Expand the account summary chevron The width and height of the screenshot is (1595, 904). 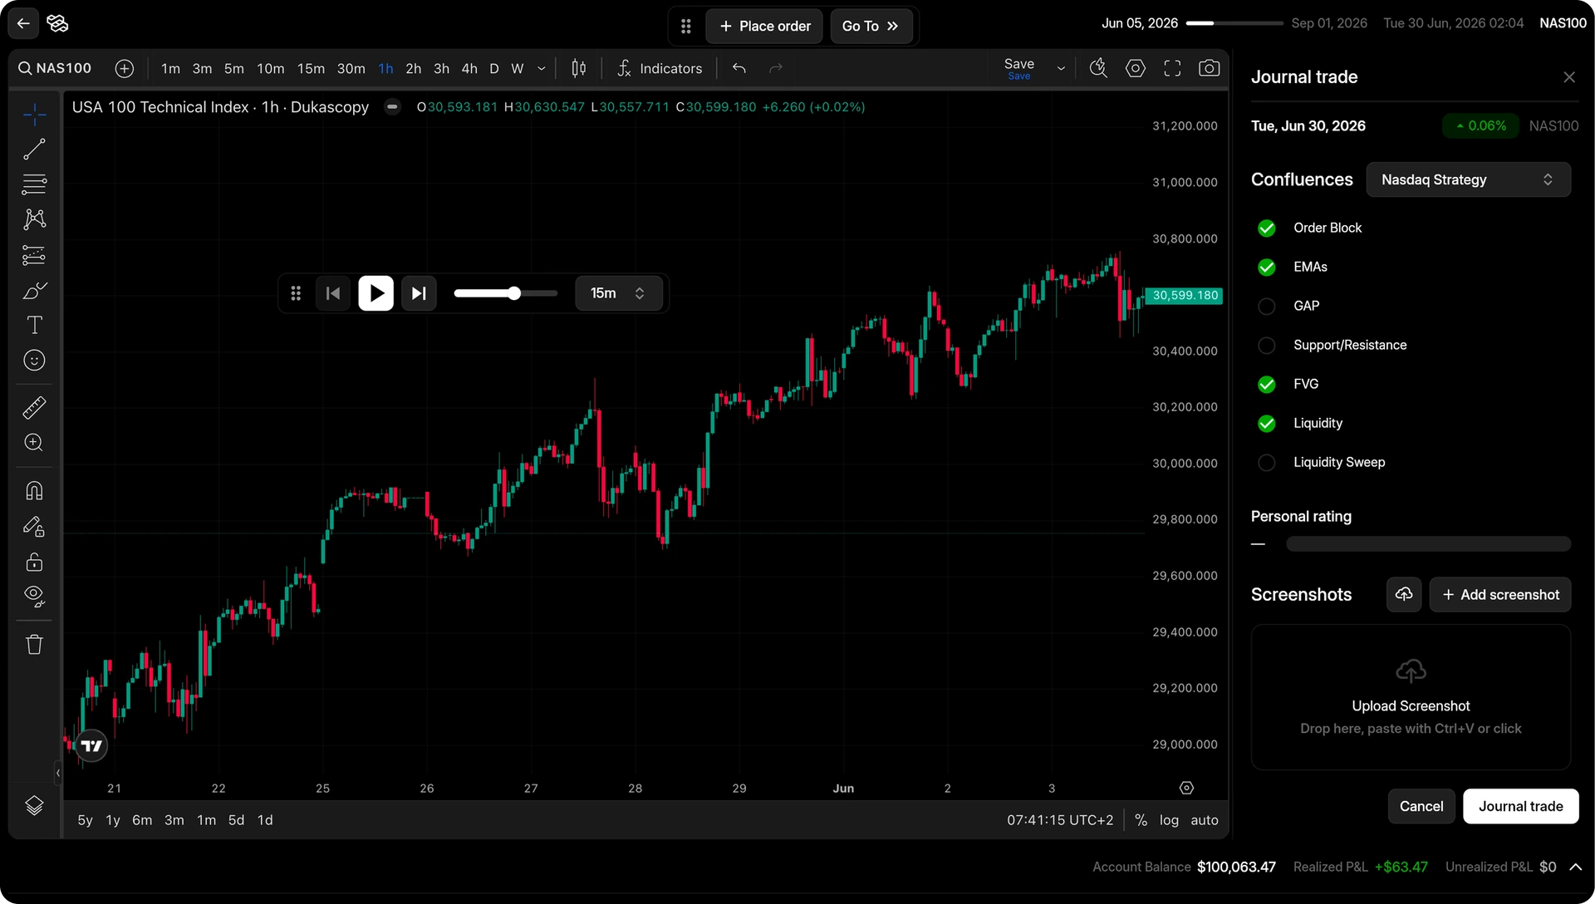click(1575, 867)
